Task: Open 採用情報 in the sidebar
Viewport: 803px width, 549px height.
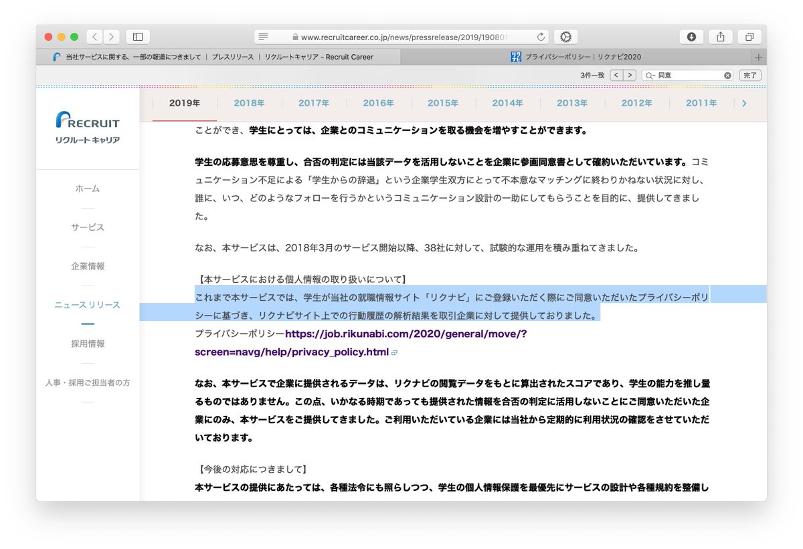Action: pos(88,344)
